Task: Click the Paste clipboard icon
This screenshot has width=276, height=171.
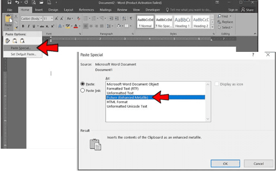Action: tap(8, 19)
